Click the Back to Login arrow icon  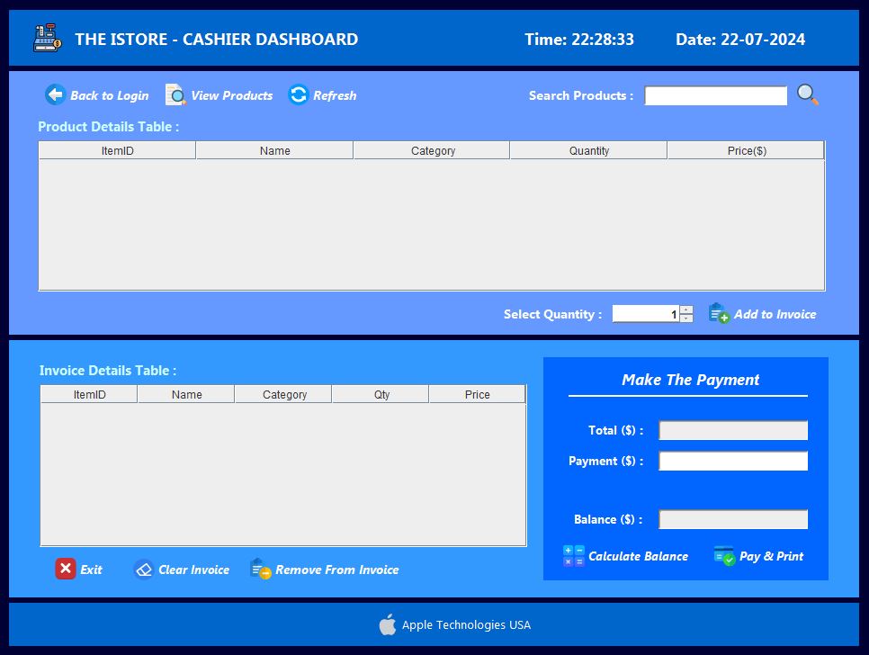55,94
